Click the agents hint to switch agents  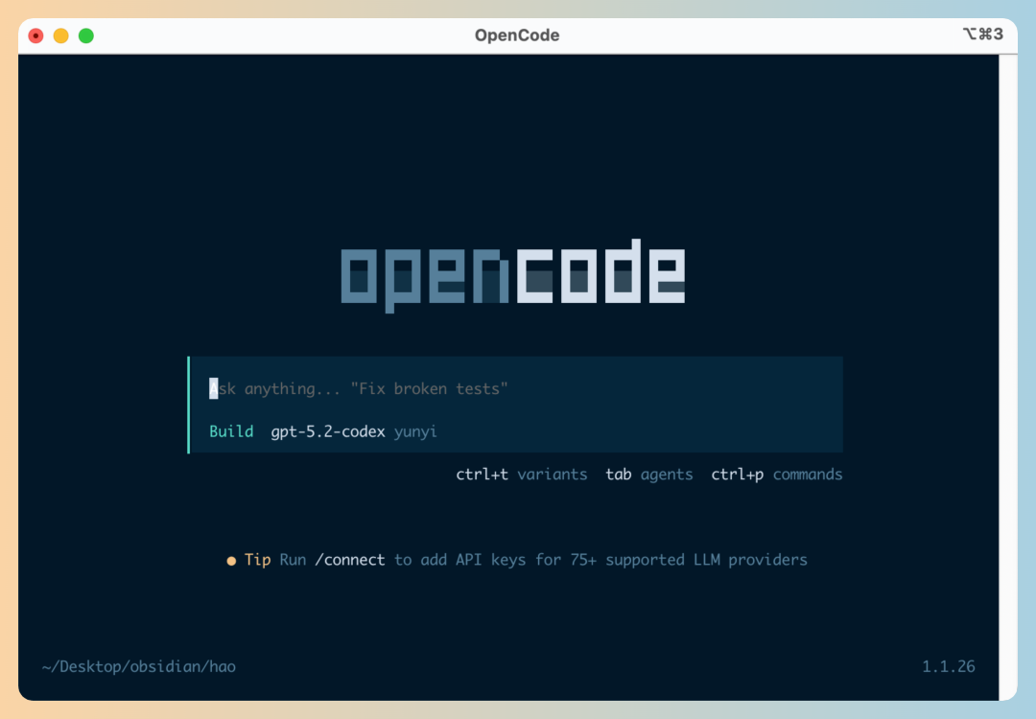tap(667, 474)
